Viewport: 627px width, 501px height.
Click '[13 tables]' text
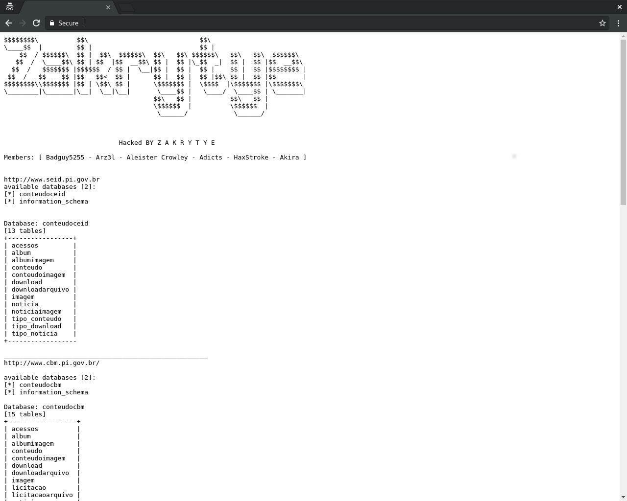coord(25,231)
